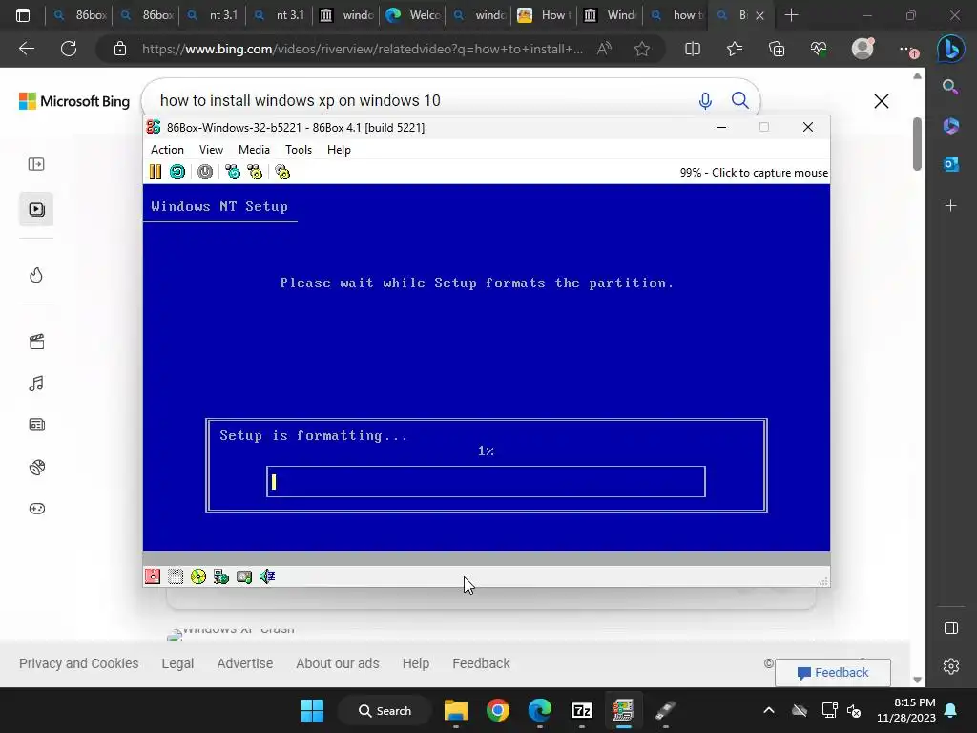Image resolution: width=977 pixels, height=733 pixels.
Task: Click the greyed-out second floppy status icon
Action: 176,576
